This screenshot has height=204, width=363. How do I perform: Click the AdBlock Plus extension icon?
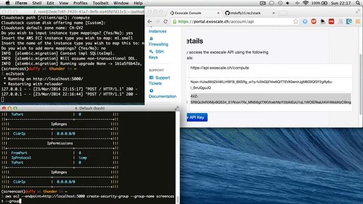314,22
